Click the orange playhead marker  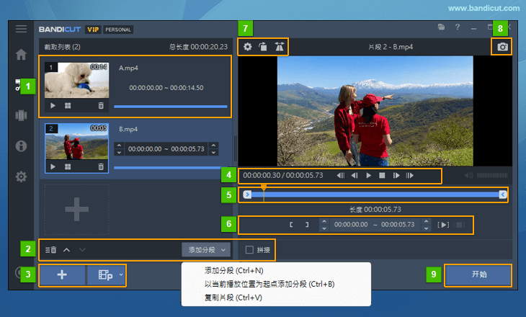coord(264,187)
